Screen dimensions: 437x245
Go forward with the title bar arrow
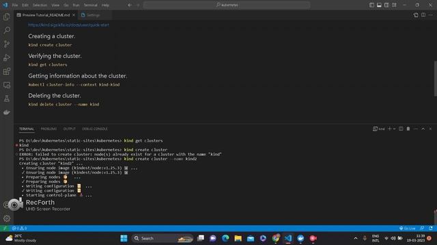[138, 5]
